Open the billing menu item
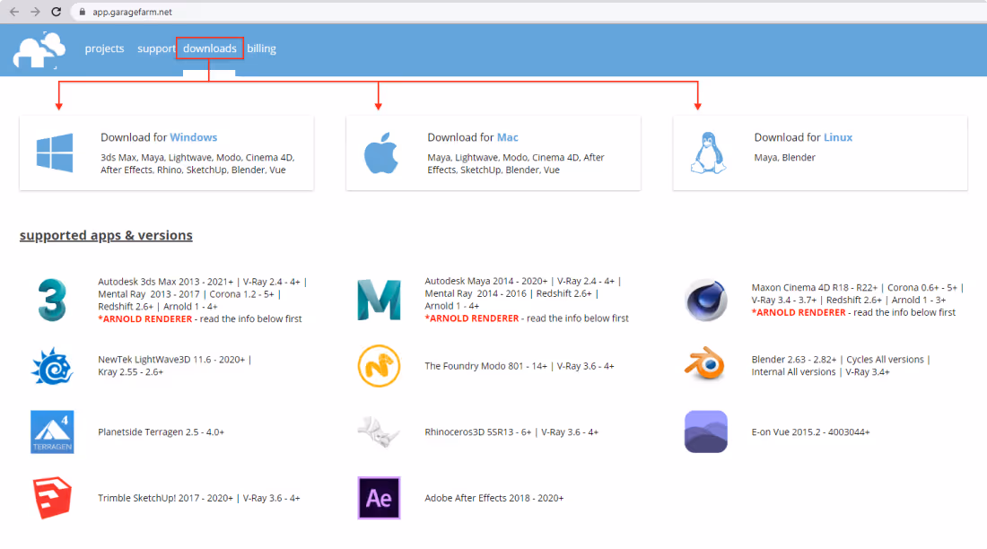This screenshot has width=987, height=549. (x=261, y=48)
